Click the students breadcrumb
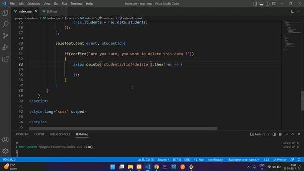This screenshot has width=304, height=171. (33, 18)
